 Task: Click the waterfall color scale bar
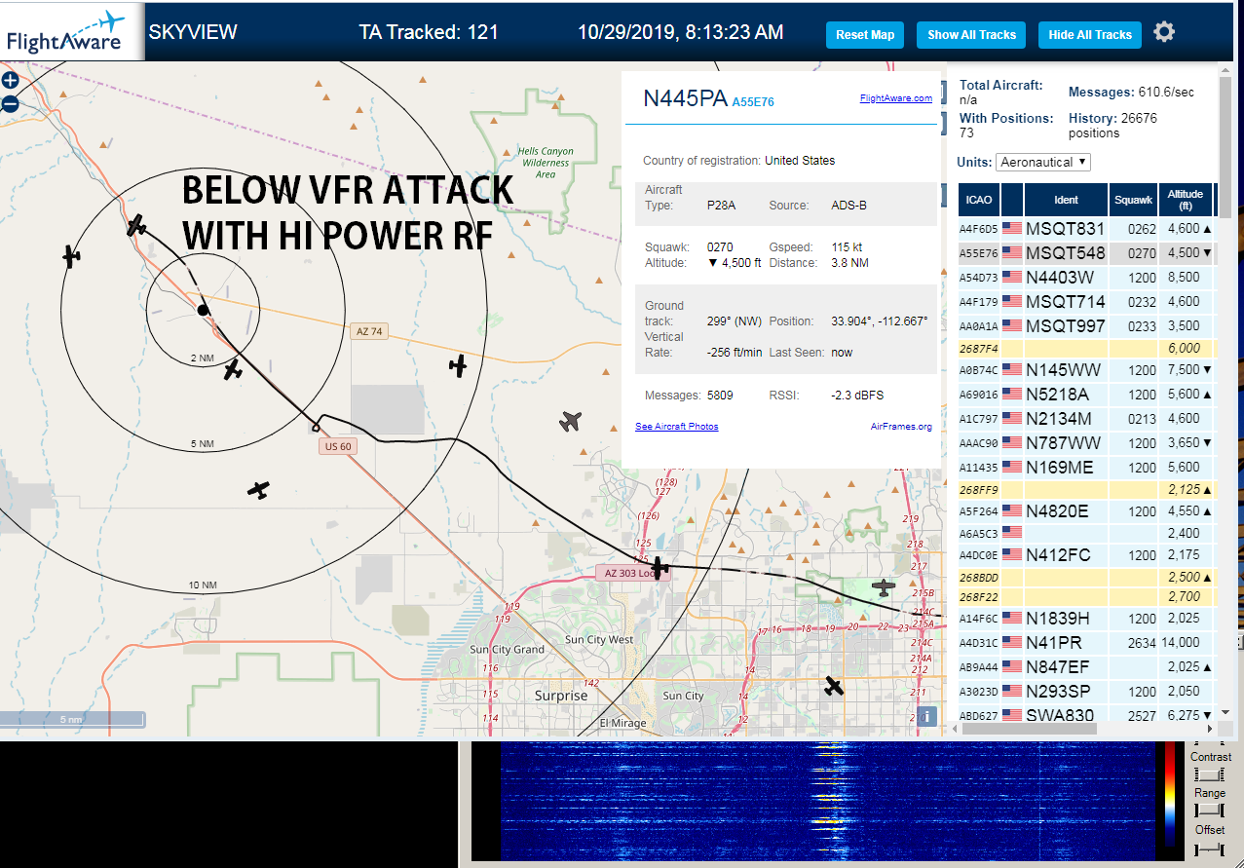tap(1170, 795)
